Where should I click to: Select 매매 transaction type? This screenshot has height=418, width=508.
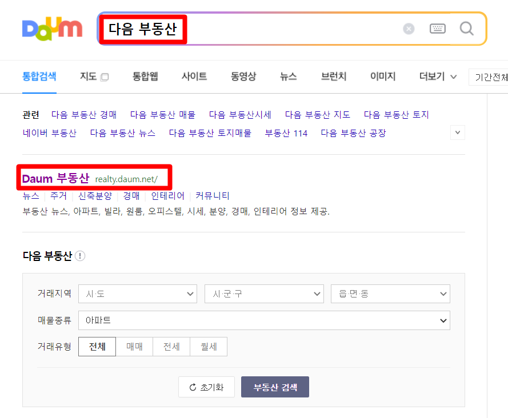pos(134,347)
